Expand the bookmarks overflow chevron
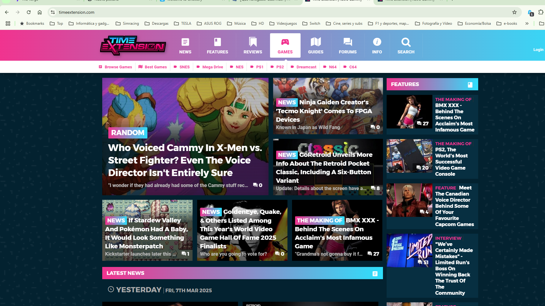 click(x=527, y=23)
